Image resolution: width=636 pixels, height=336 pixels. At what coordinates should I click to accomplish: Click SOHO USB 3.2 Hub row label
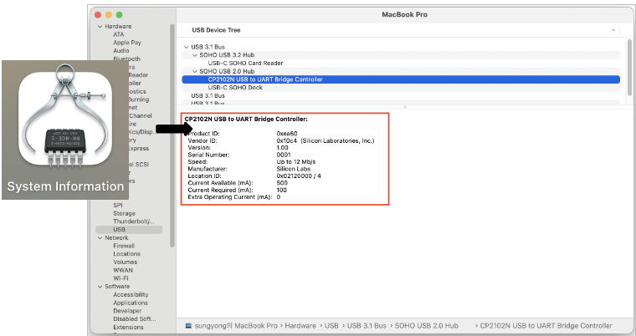click(227, 55)
